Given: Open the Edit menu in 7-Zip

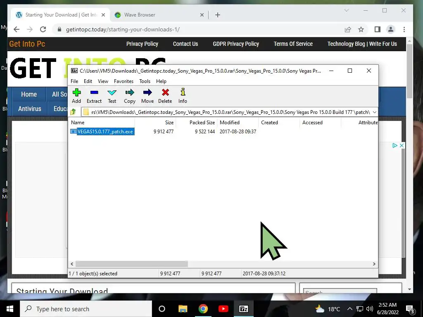Looking at the screenshot, I should (88, 81).
